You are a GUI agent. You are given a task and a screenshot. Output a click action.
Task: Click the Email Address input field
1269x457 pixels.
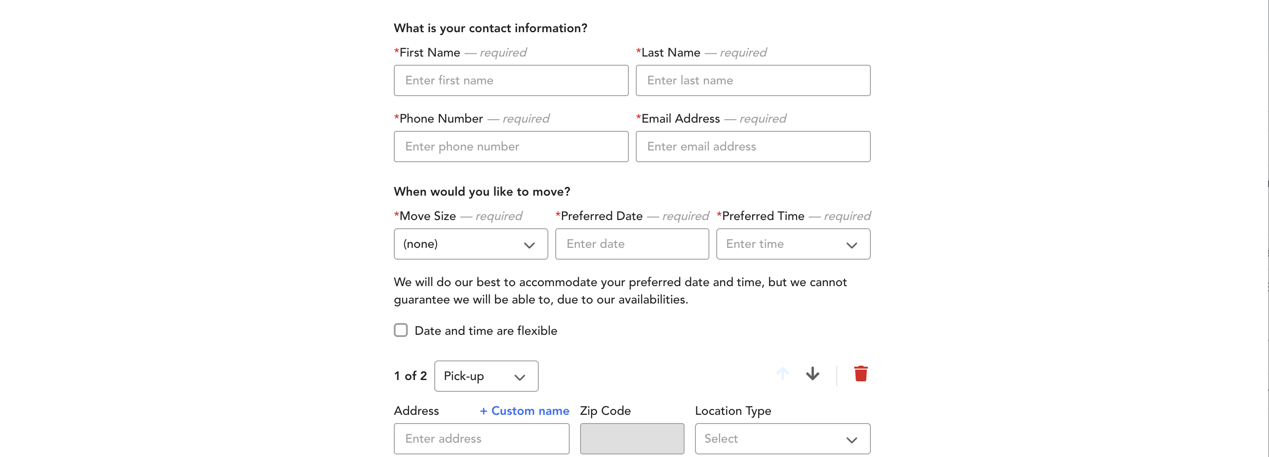click(x=752, y=146)
